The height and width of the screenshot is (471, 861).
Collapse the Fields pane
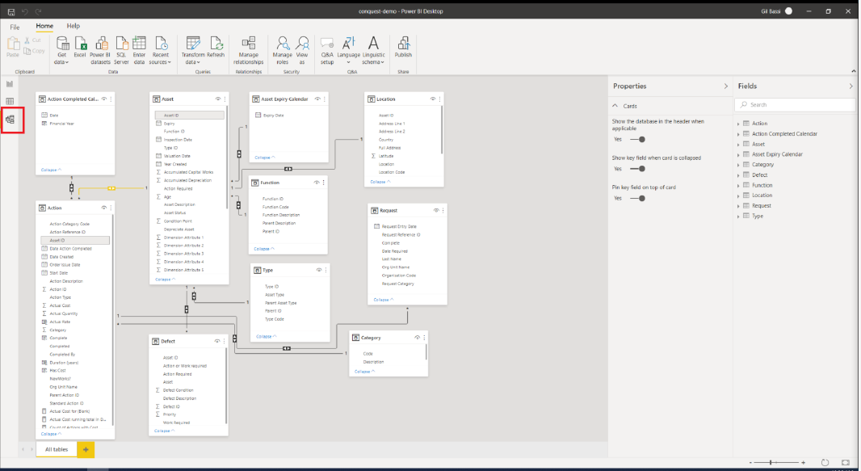(x=850, y=86)
